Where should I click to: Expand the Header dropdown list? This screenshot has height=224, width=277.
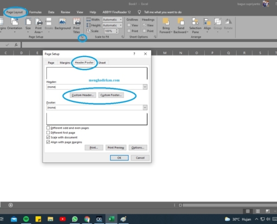tap(145, 87)
